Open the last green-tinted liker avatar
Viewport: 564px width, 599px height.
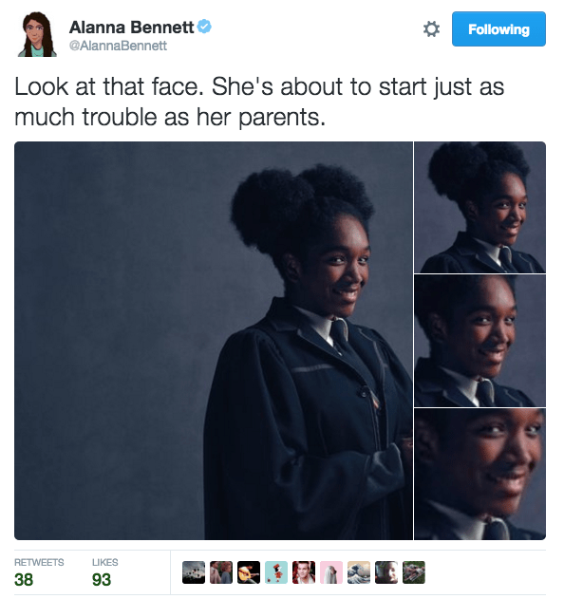pos(413,572)
